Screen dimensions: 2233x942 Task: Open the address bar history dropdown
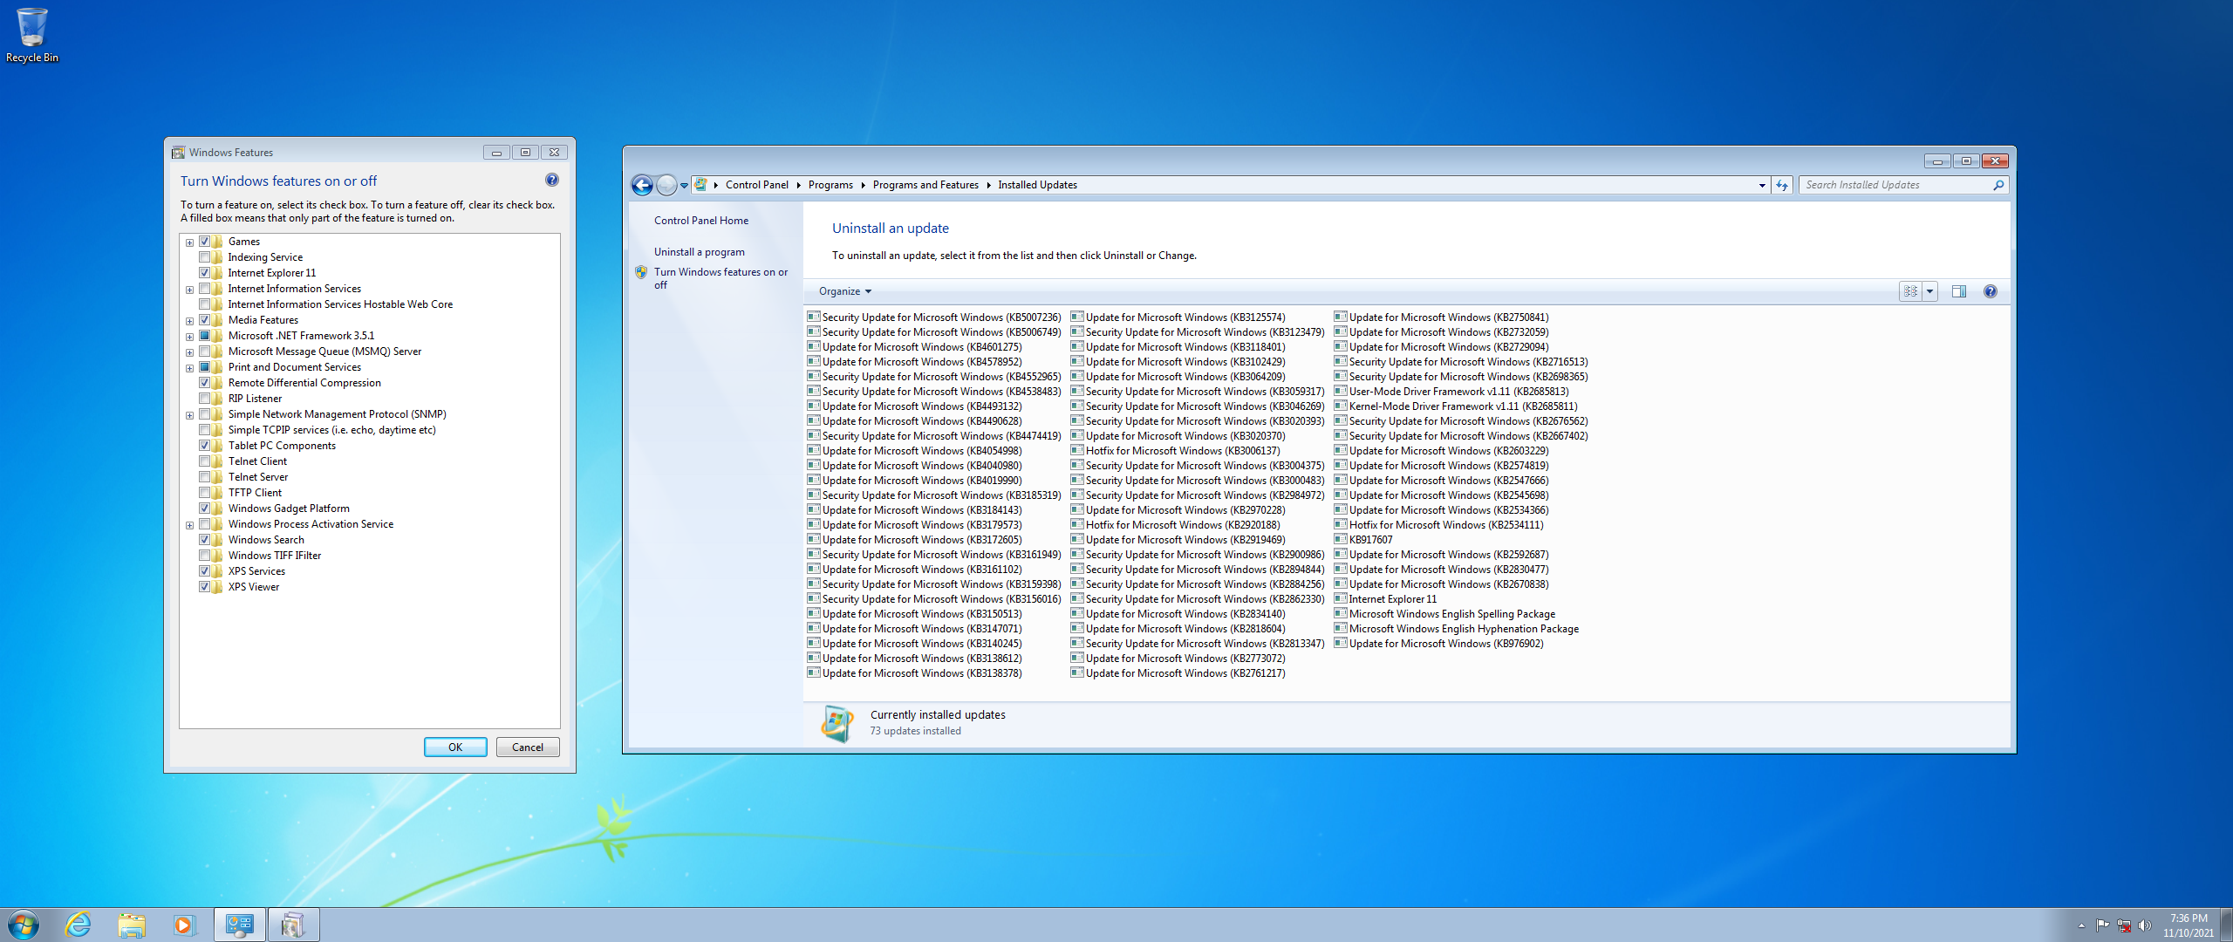[x=1762, y=185]
